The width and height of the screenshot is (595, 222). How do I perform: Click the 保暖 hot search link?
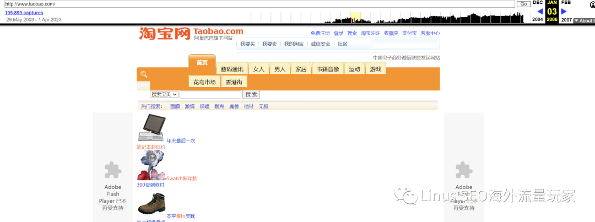[x=204, y=107]
